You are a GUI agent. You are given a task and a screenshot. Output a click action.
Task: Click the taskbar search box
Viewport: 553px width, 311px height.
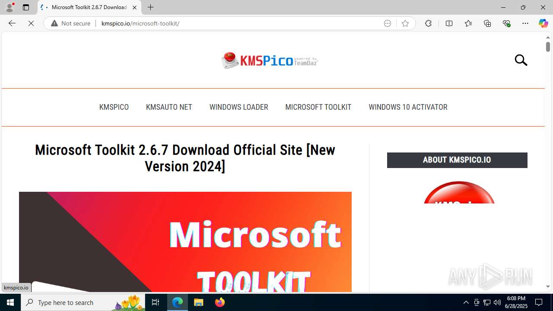(82, 302)
